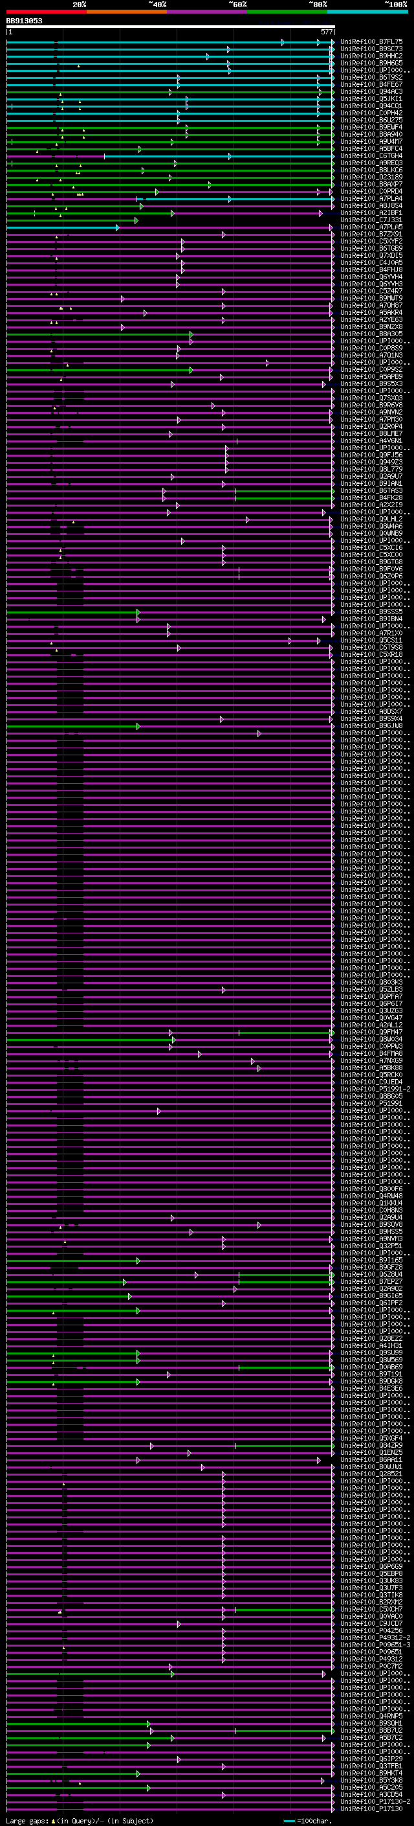Click the query end position 577
414x1826 pixels.
pyautogui.click(x=326, y=32)
